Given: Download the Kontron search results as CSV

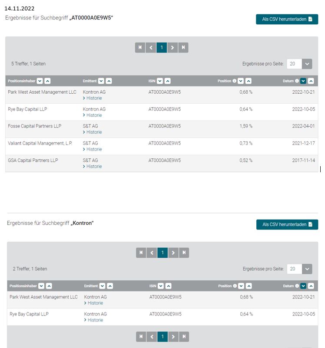Looking at the screenshot, I should 287,224.
